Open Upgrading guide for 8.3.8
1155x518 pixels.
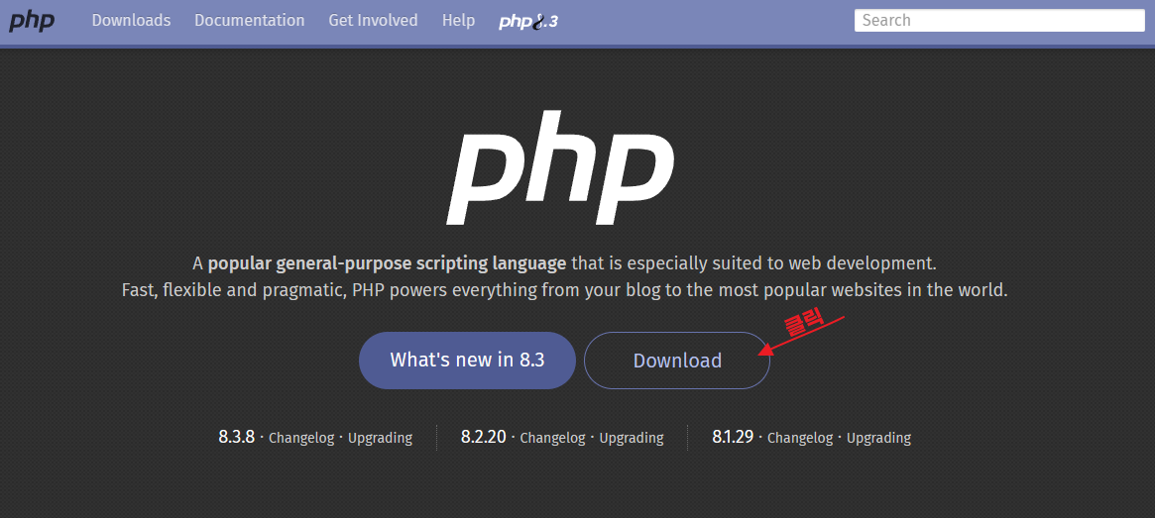click(380, 438)
